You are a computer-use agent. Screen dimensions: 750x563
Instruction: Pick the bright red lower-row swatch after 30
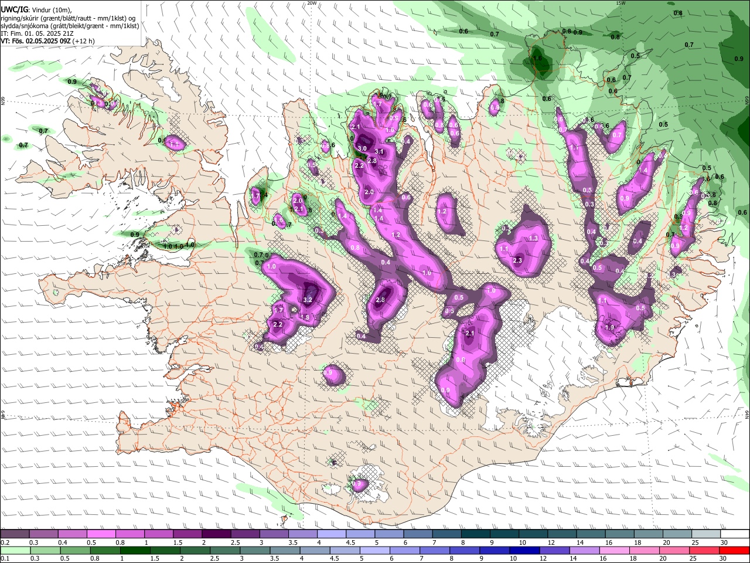pyautogui.click(x=735, y=550)
